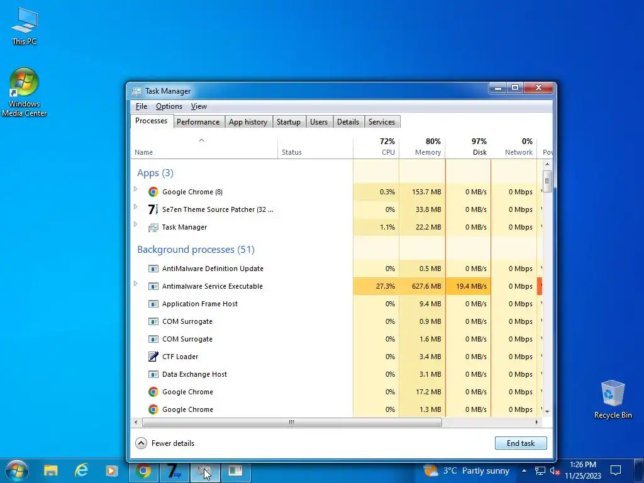
Task: Click the 627.6 MB memory cell
Action: 422,286
